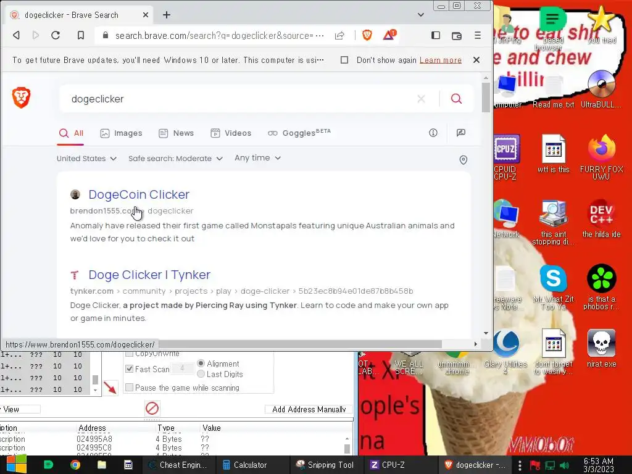Click the Learn more link
This screenshot has height=474, width=632.
click(441, 60)
